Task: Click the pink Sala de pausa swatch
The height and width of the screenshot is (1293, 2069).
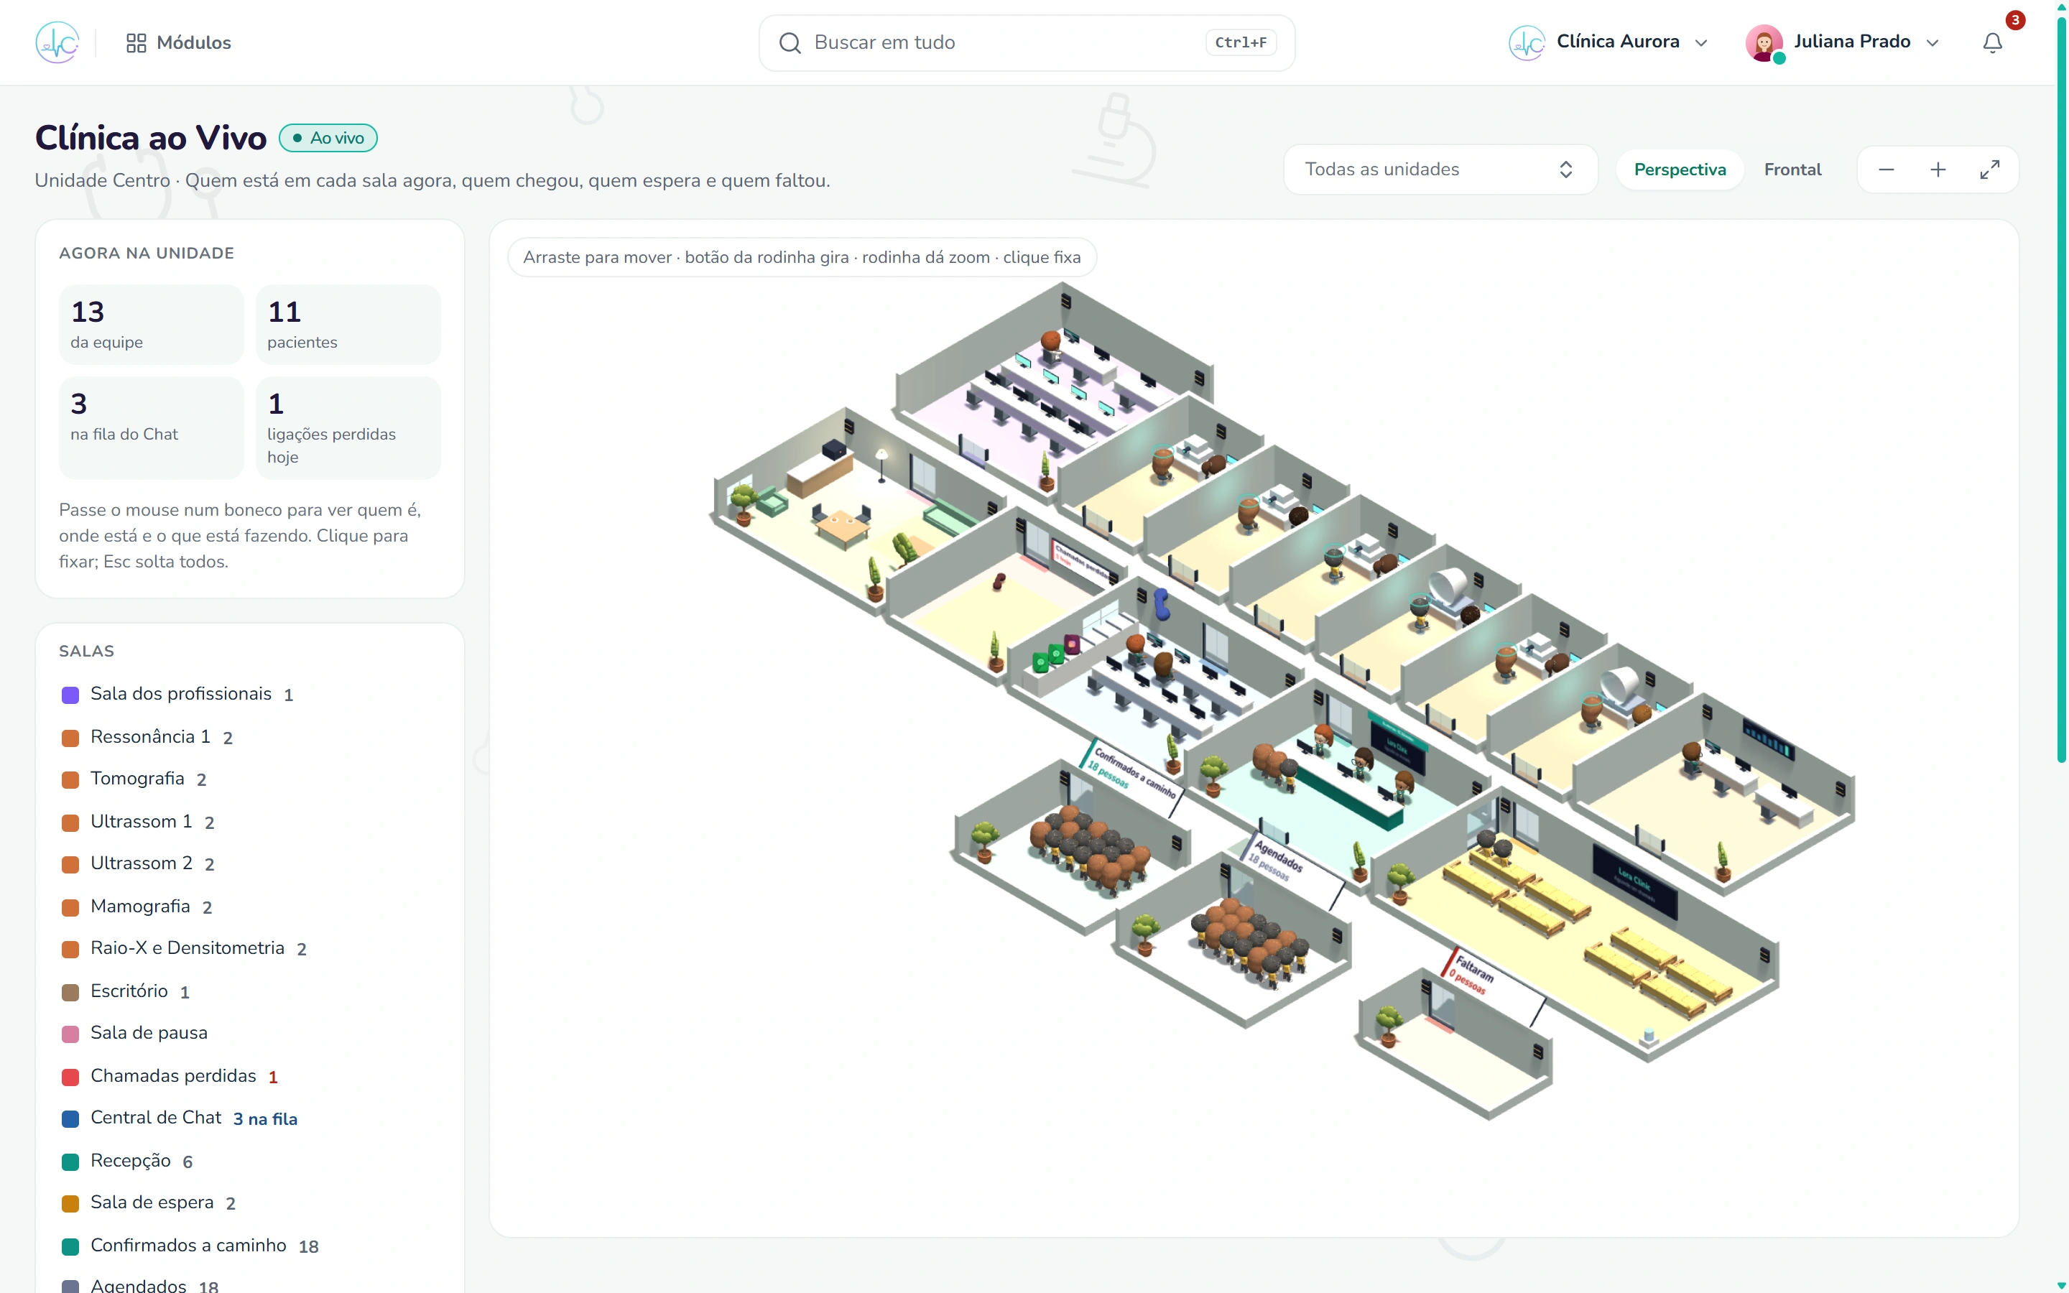Action: (x=70, y=1034)
